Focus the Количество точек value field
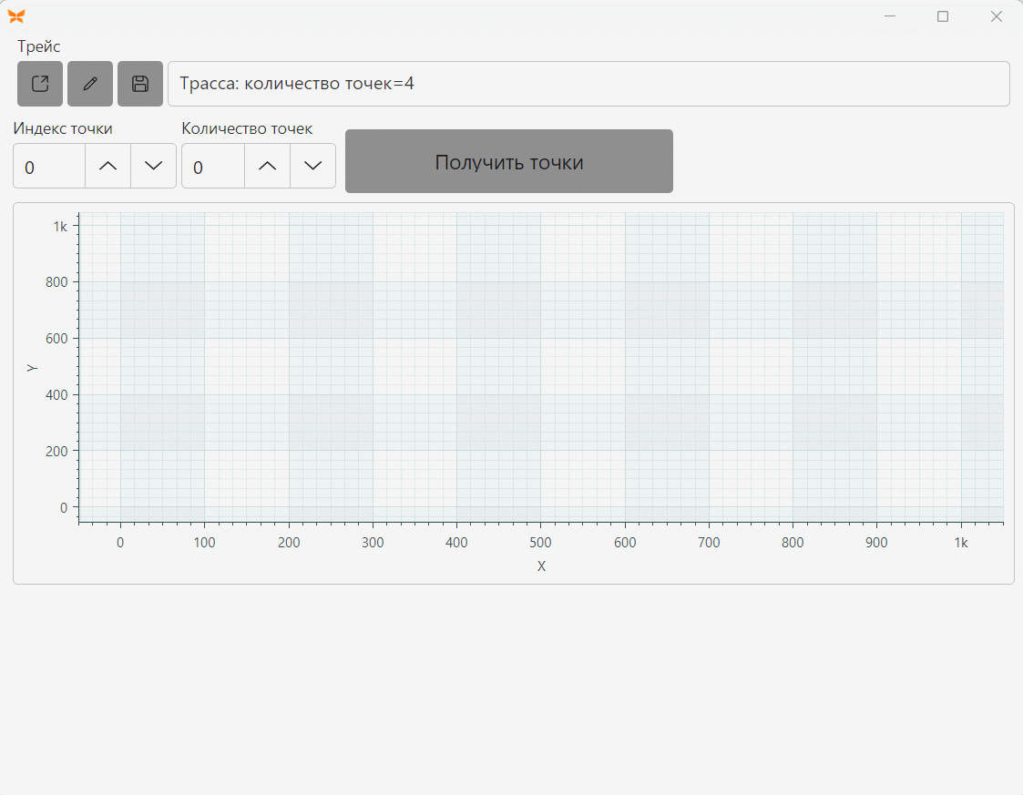 [x=213, y=167]
